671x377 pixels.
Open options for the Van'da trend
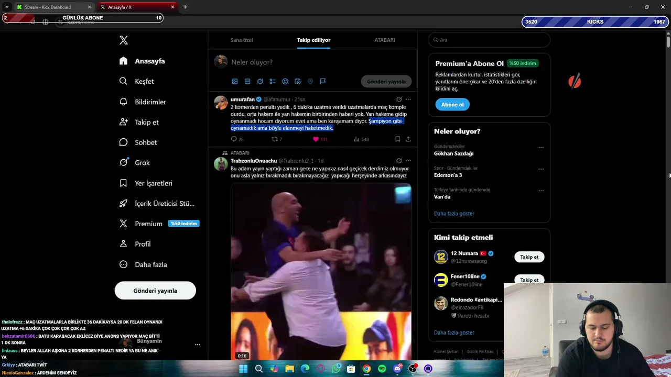click(541, 191)
